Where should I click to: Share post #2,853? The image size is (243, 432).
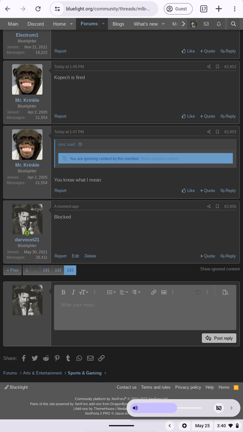coord(209,132)
